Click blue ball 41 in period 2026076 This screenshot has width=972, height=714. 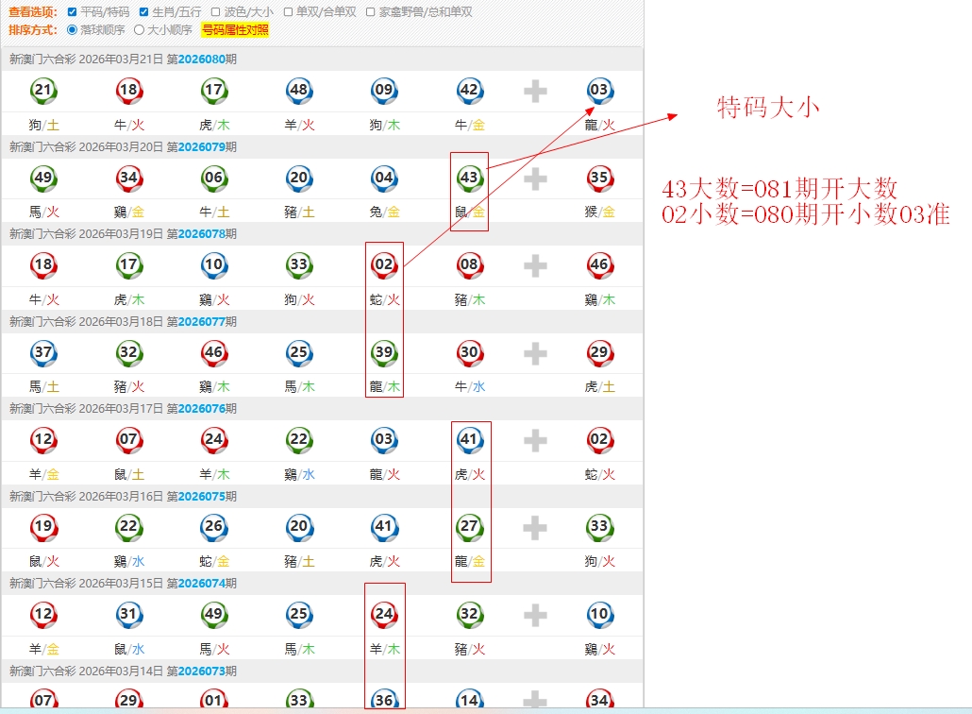click(469, 440)
